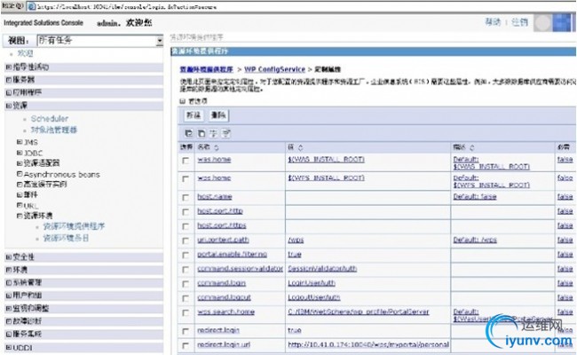Open the command.login property link
Screen dimensions: 577x355
tap(222, 283)
